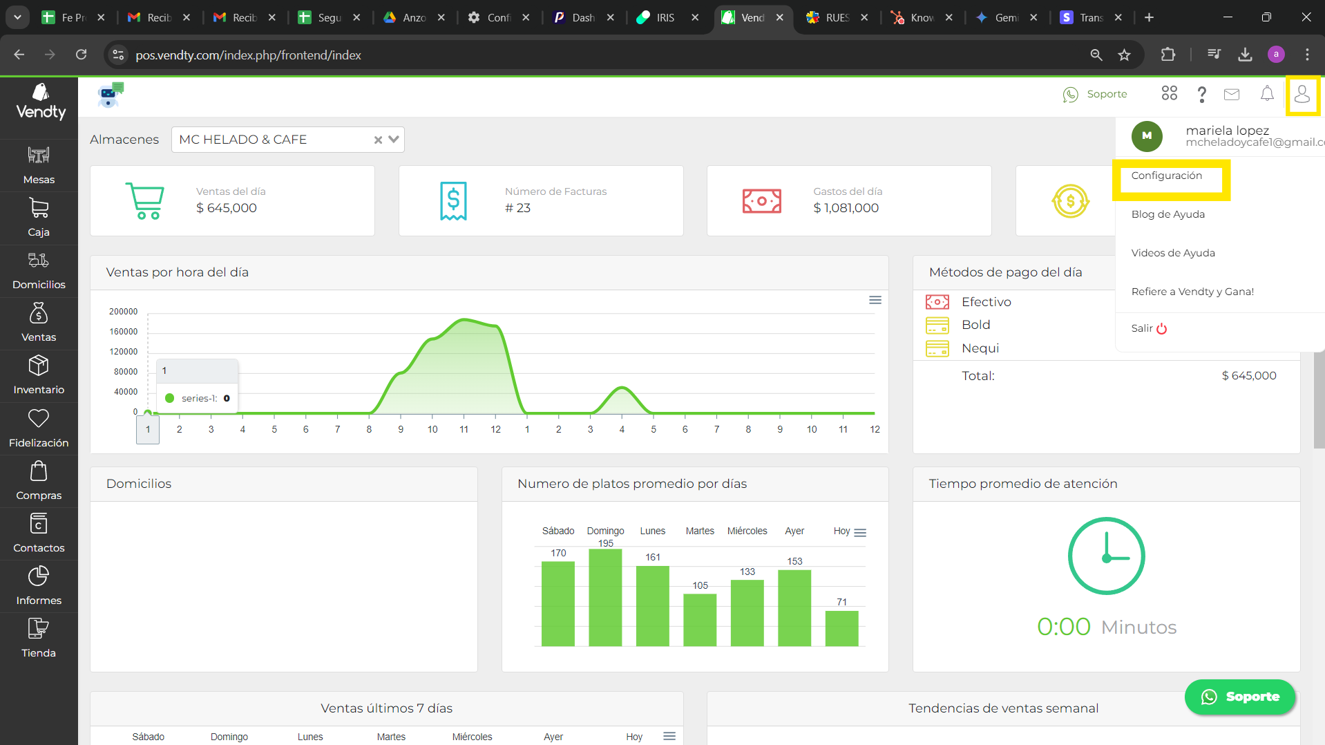Open Inventario box icon
Image resolution: width=1325 pixels, height=745 pixels.
pos(39,366)
